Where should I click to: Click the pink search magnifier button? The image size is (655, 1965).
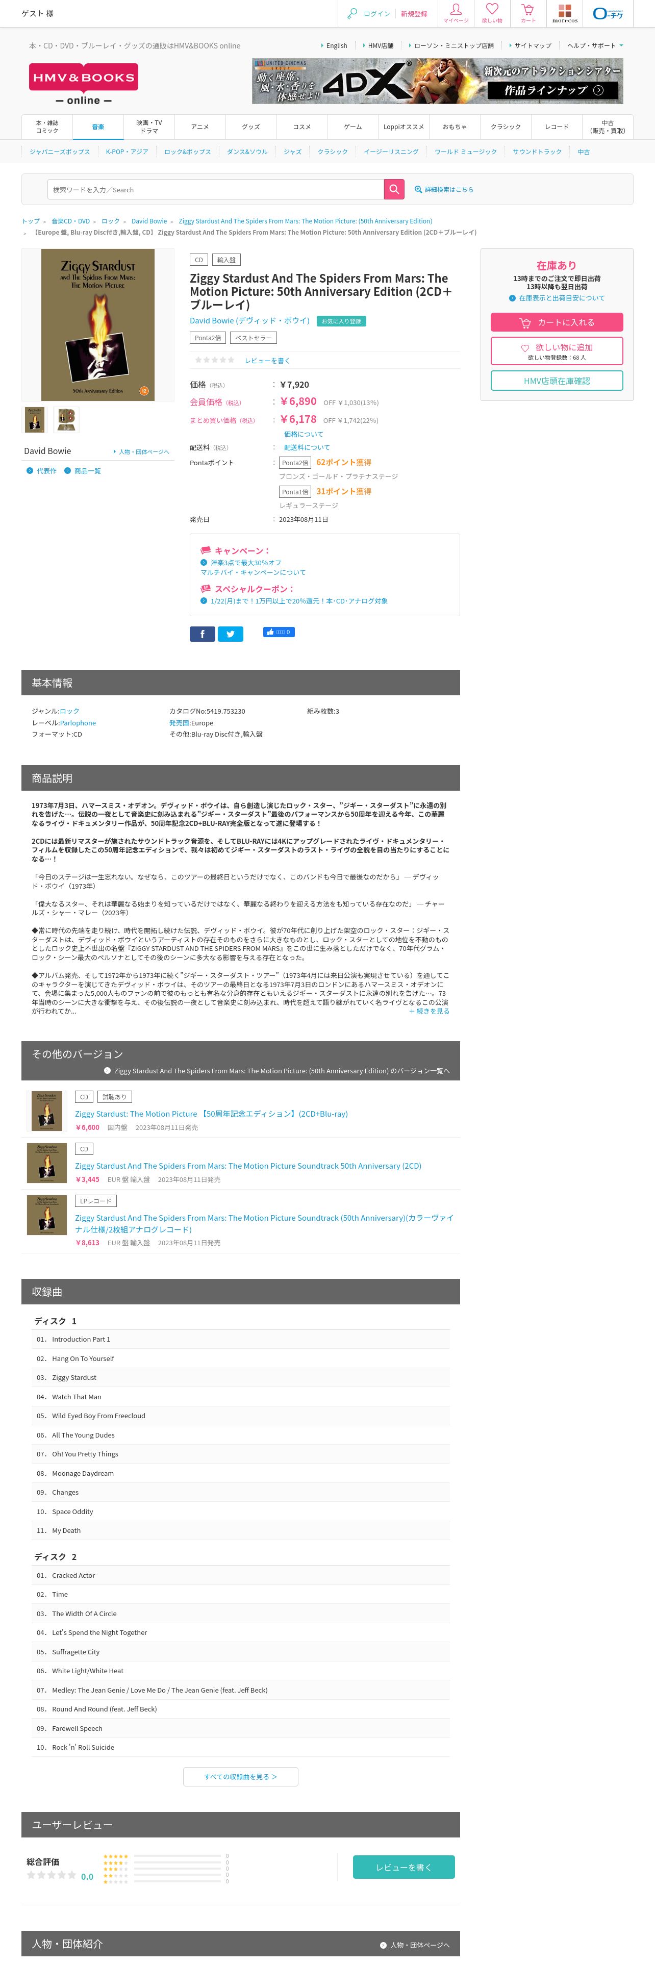(x=394, y=189)
